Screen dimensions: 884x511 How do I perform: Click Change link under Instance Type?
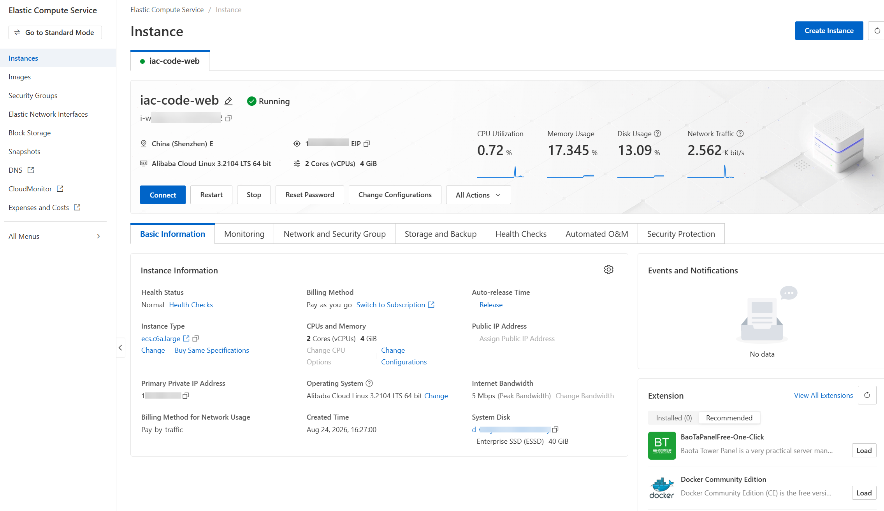point(153,350)
